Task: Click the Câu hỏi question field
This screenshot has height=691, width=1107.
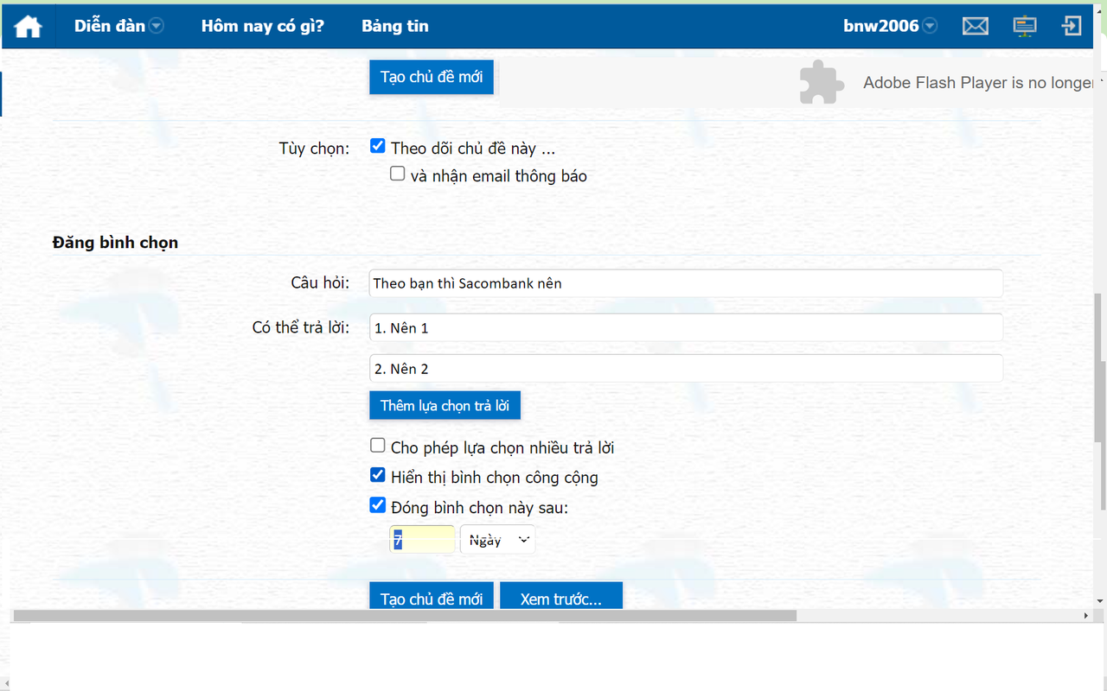Action: coord(686,283)
